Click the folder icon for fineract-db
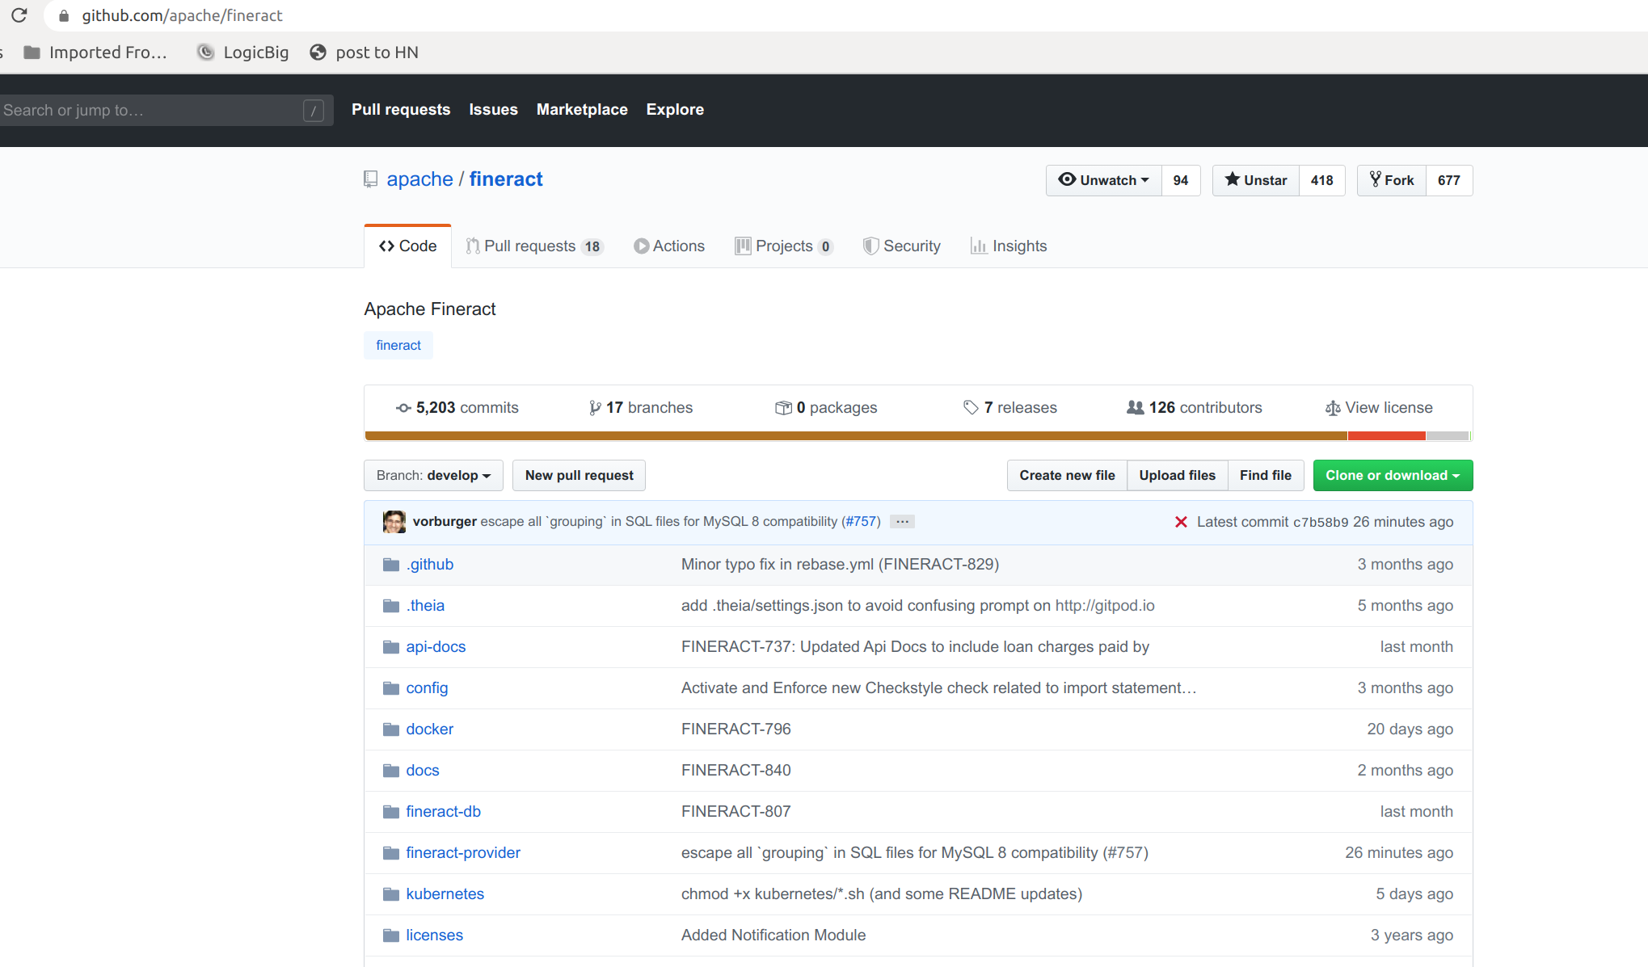 [391, 812]
